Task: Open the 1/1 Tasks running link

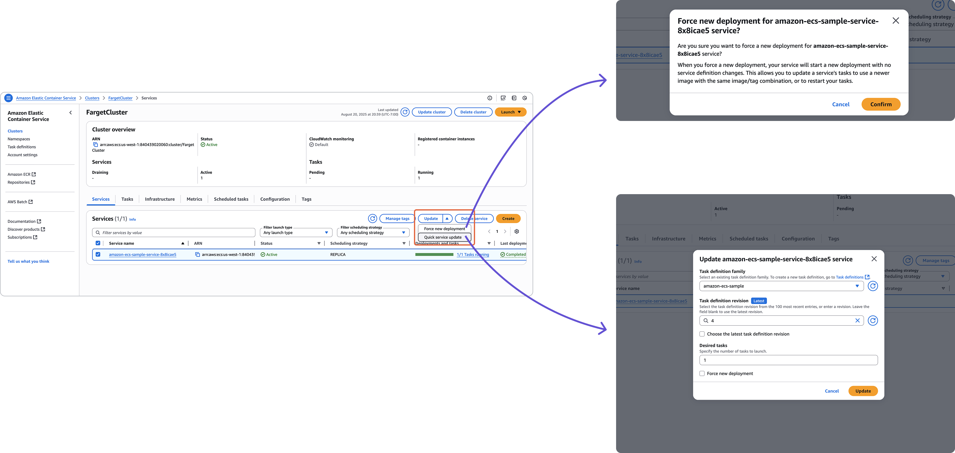Action: 473,254
